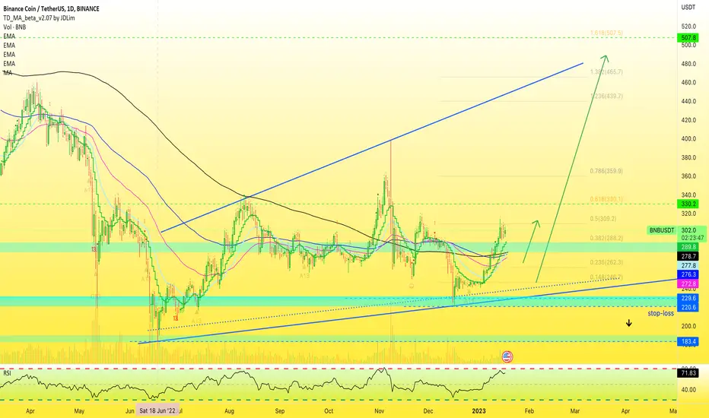Select the TD_MA_beta_v2.07 by JDLim indicator label
Viewport: 709px width, 418px height.
point(39,18)
